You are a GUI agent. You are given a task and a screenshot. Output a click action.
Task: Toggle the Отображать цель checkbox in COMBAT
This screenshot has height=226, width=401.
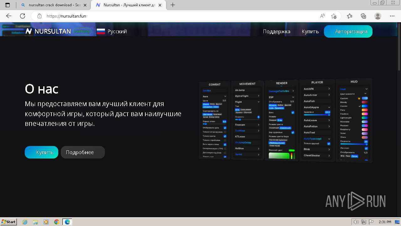(225, 128)
